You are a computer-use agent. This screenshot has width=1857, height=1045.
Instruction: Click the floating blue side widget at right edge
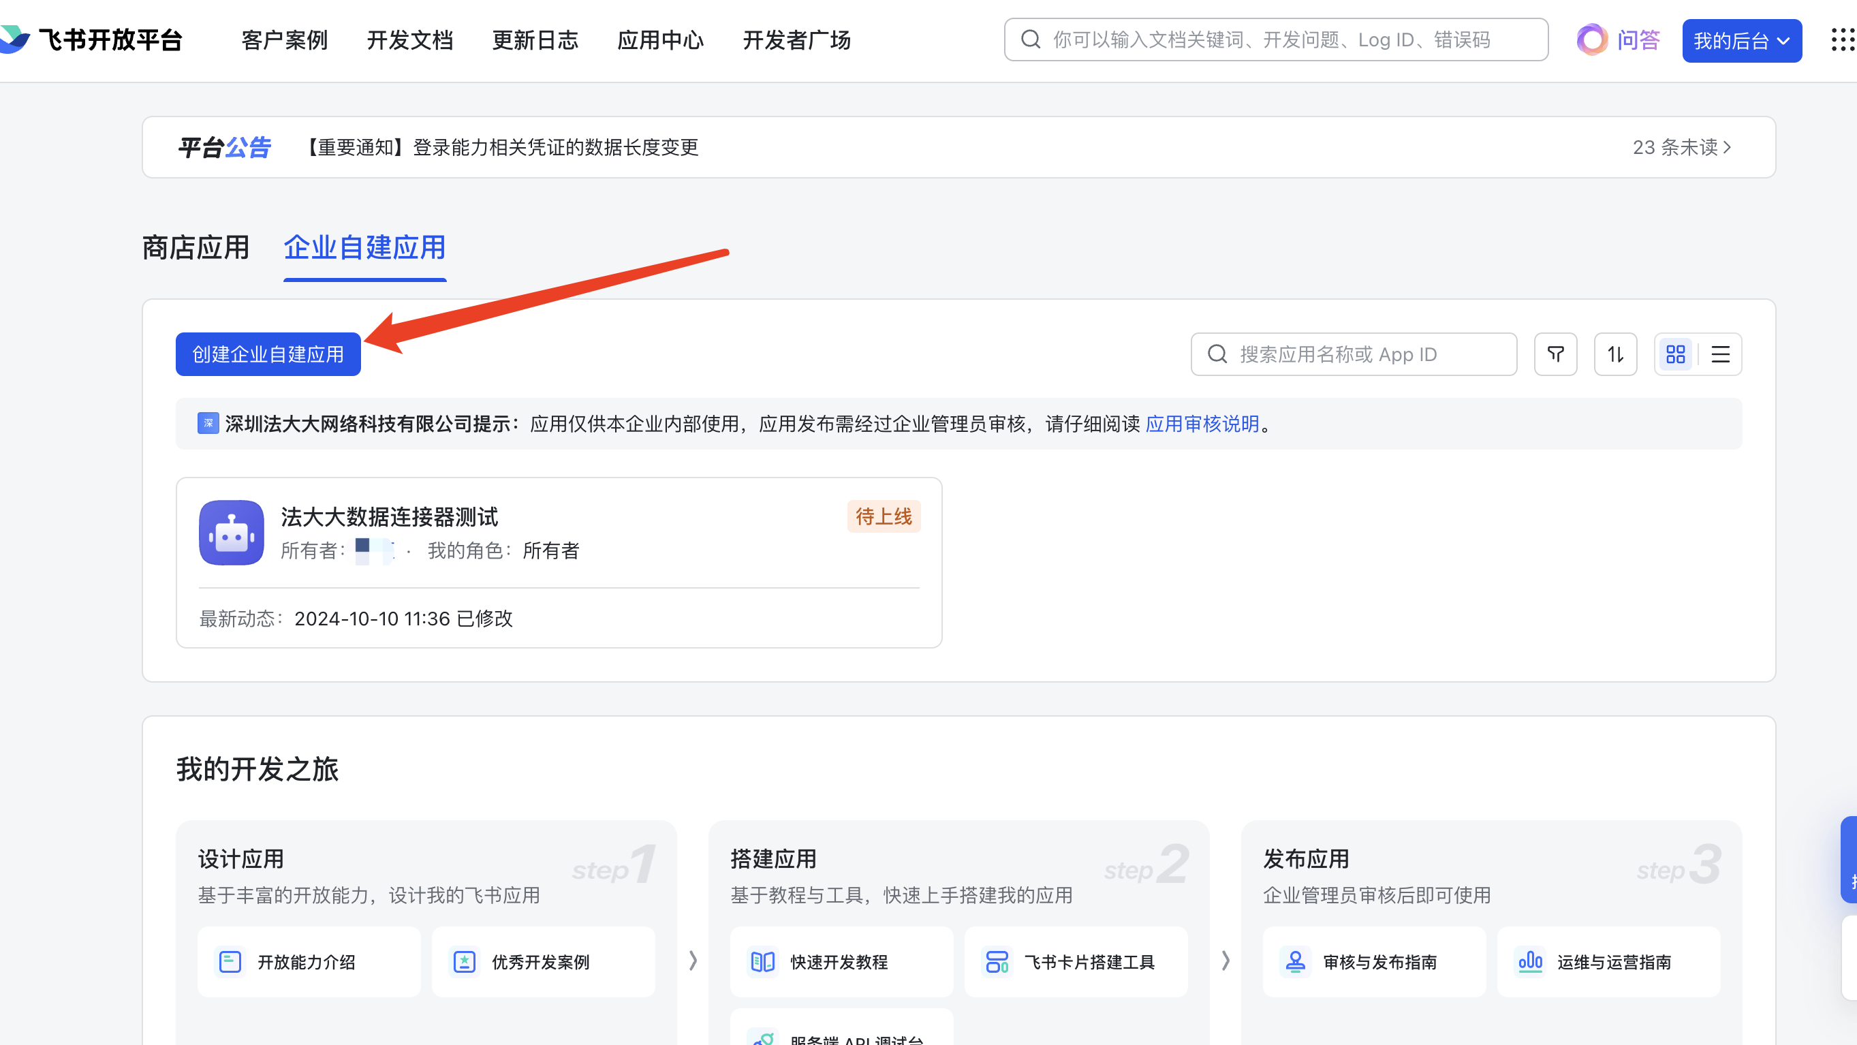point(1848,860)
